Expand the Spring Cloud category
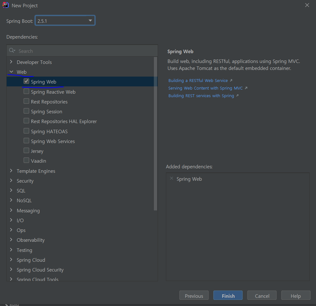Viewport: 316px width, 306px height. (x=11, y=259)
